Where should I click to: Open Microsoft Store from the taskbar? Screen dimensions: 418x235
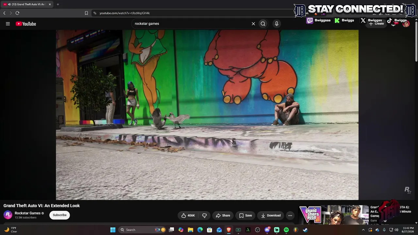[x=210, y=230]
